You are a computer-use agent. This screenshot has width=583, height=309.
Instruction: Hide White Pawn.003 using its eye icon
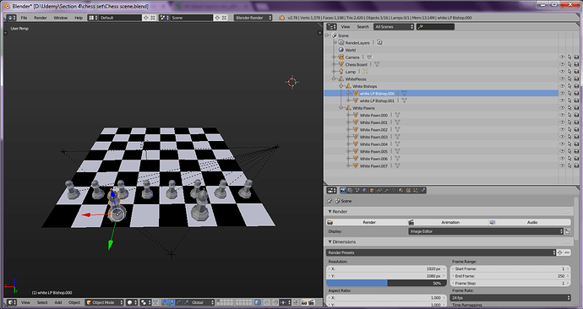point(562,137)
